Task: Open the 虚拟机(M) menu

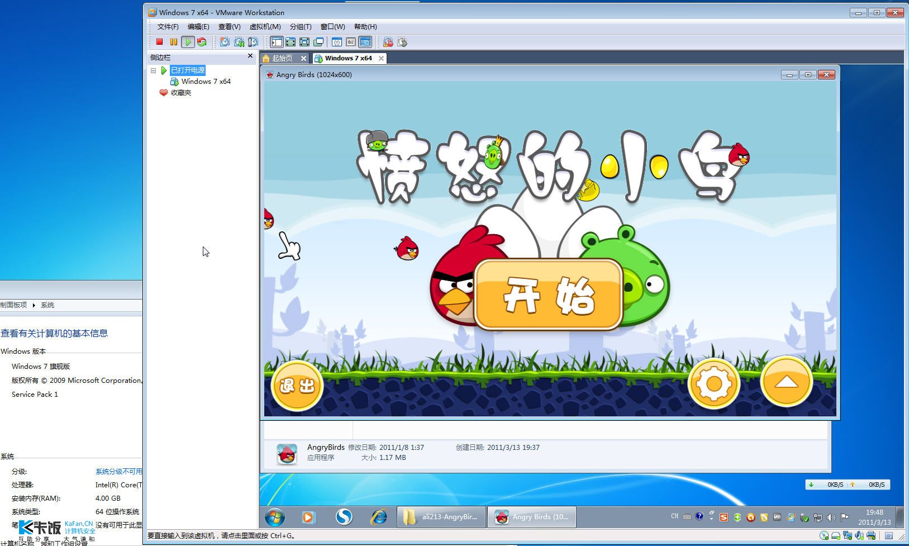Action: pyautogui.click(x=265, y=27)
